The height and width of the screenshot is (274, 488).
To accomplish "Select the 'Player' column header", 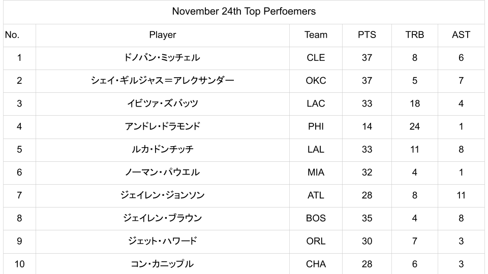I will (163, 35).
